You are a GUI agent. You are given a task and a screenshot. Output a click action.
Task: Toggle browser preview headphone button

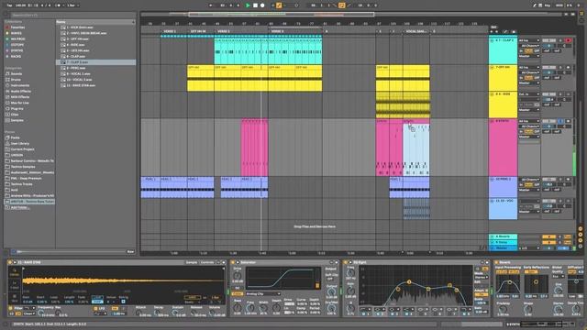[15, 252]
